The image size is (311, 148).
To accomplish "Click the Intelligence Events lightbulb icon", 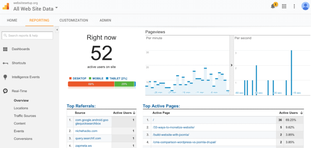I will (x=5, y=77).
